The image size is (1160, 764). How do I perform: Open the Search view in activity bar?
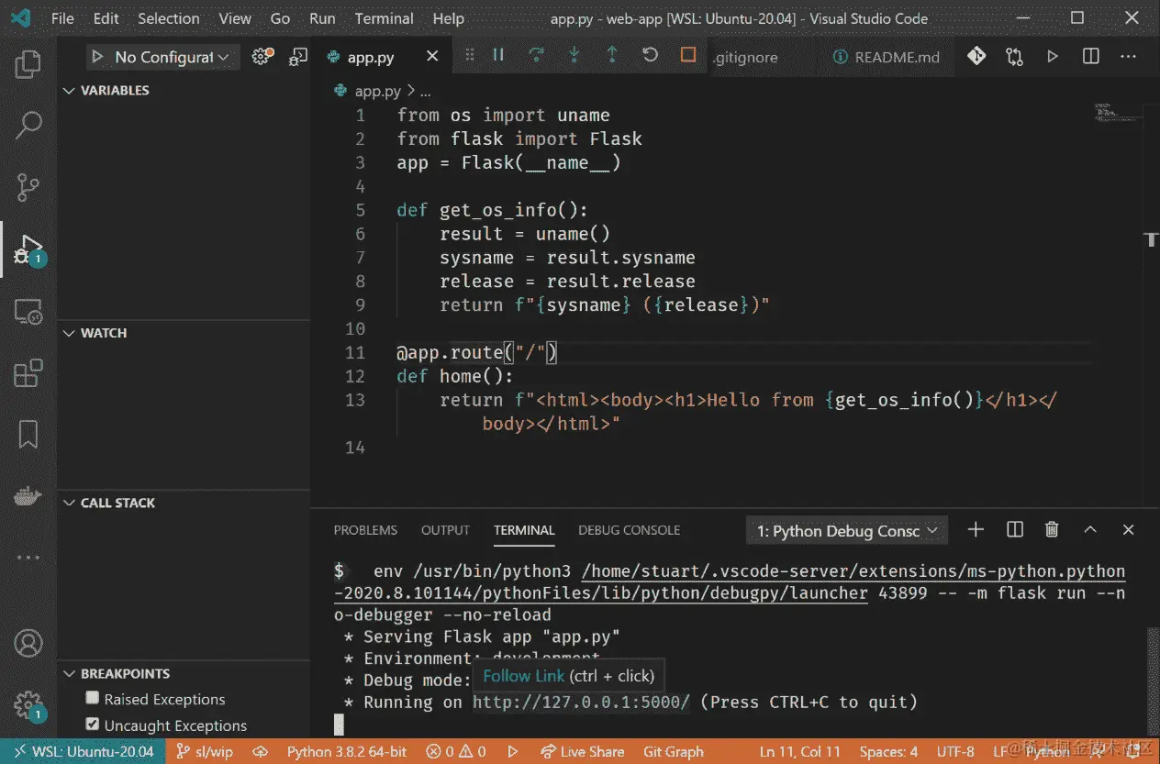point(28,126)
